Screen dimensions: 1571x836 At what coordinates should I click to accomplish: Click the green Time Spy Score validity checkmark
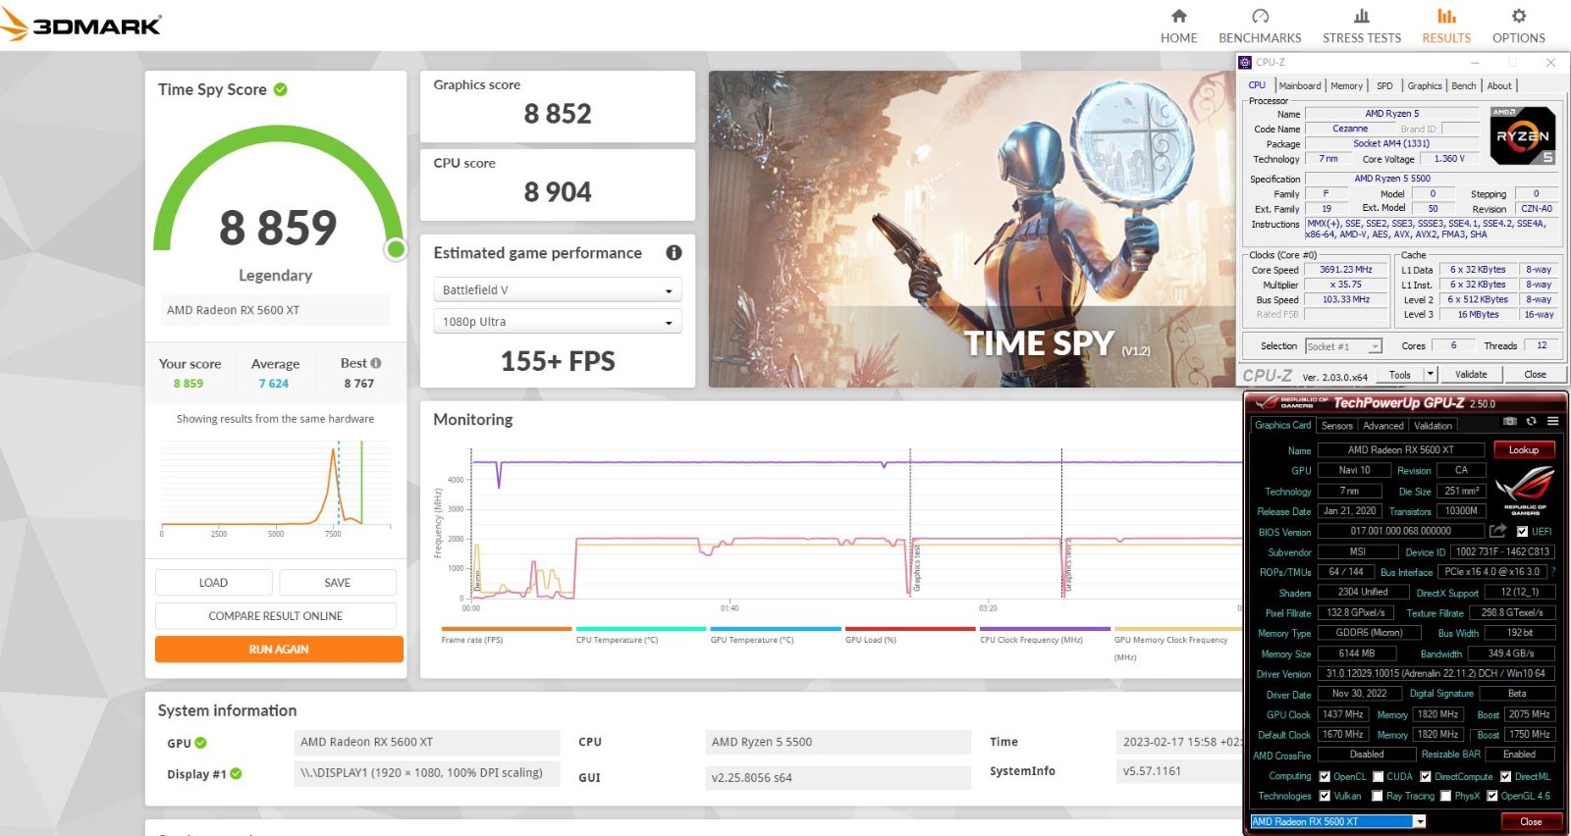(281, 89)
